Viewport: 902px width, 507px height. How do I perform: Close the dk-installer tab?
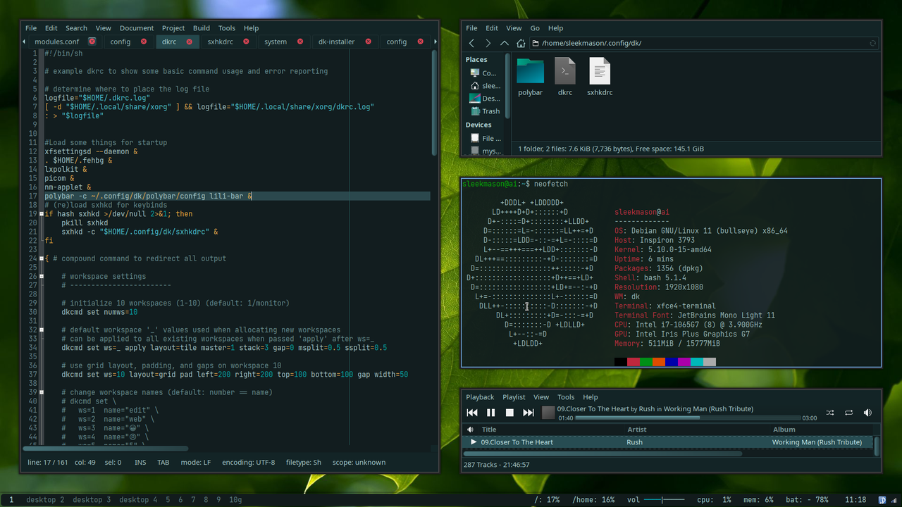(x=369, y=42)
